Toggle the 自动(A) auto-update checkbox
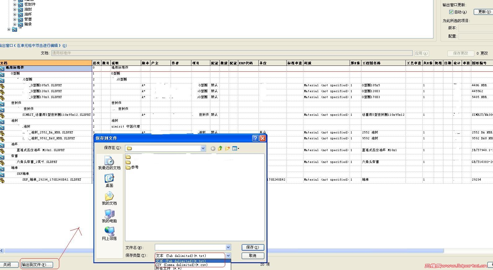The height and width of the screenshot is (270, 493). [x=451, y=12]
